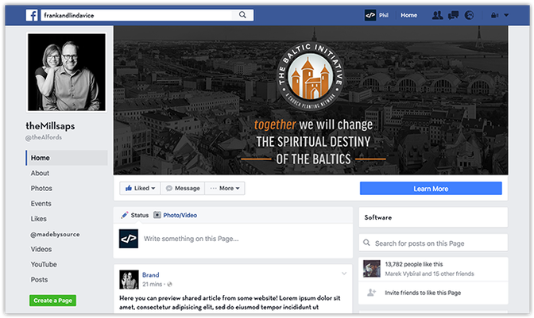The image size is (534, 318).
Task: Click the Baltic Initiative cover photo
Action: click(311, 100)
